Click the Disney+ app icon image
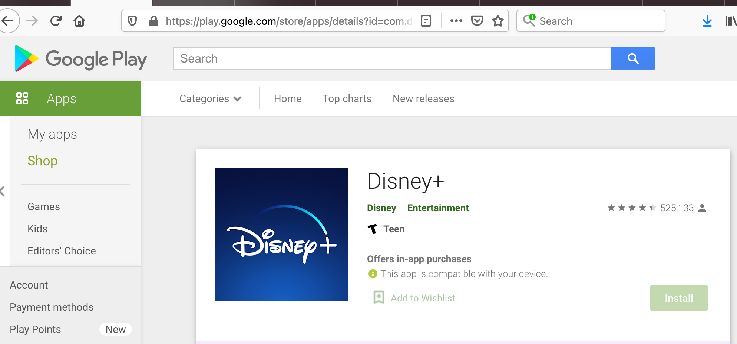The height and width of the screenshot is (344, 737). coord(282,235)
